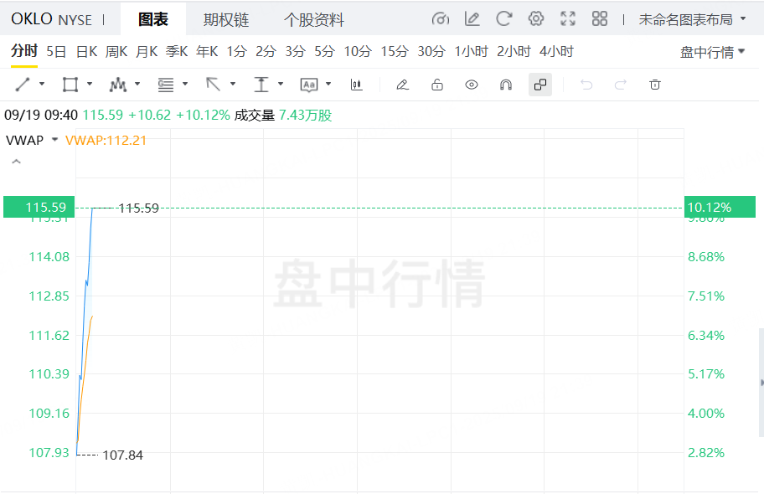
Task: Delete drawings with the trash icon
Action: coord(655,85)
